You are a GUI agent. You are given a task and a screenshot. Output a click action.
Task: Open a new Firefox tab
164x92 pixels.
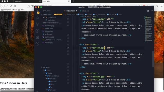coord(73,1)
